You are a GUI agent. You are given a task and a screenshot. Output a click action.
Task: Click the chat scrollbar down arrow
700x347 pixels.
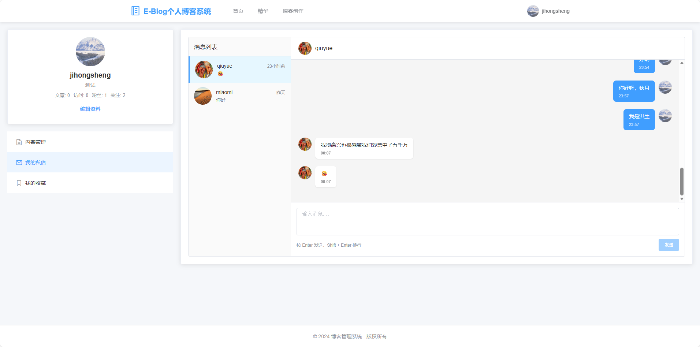pyautogui.click(x=682, y=199)
